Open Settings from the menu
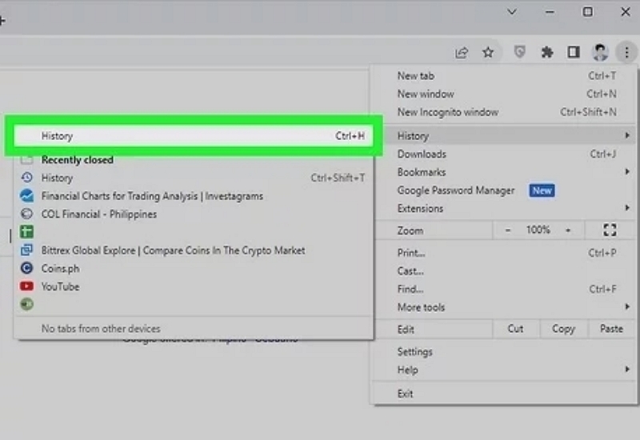This screenshot has height=440, width=640. click(505, 351)
